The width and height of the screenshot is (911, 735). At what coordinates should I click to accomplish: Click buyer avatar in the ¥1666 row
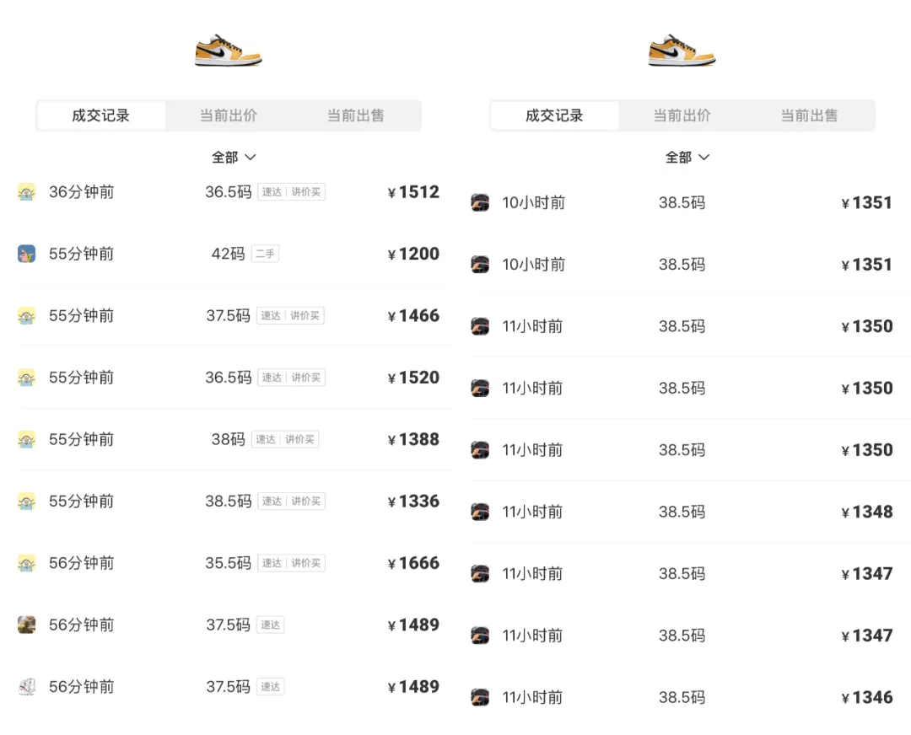click(x=26, y=563)
